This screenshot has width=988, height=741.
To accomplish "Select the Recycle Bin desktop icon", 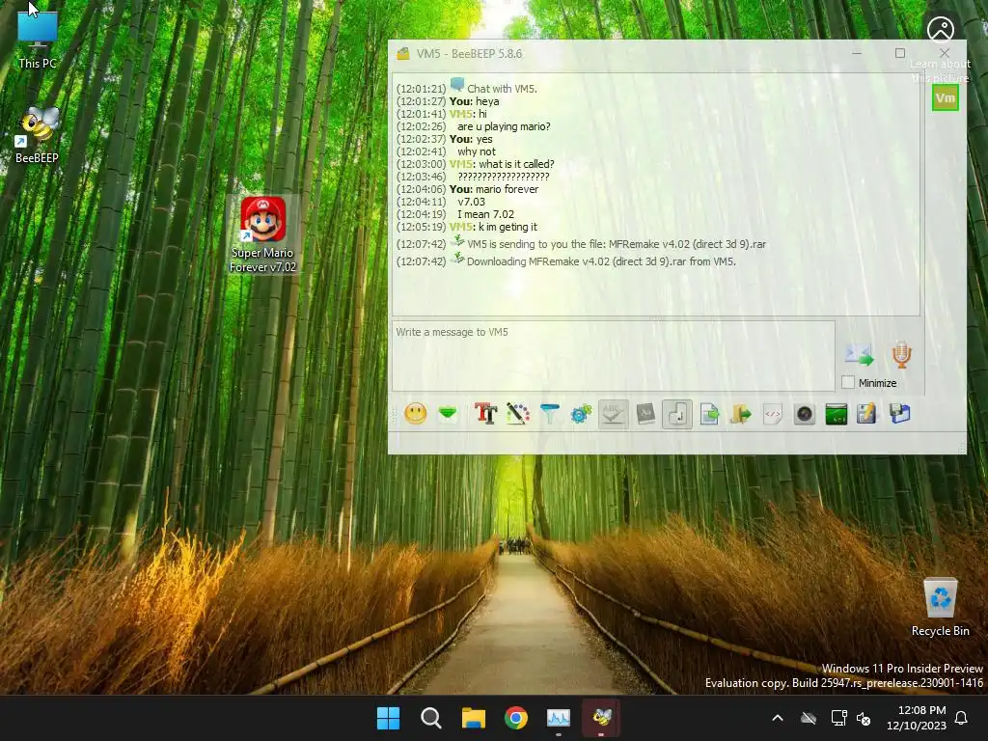I will 940,608.
